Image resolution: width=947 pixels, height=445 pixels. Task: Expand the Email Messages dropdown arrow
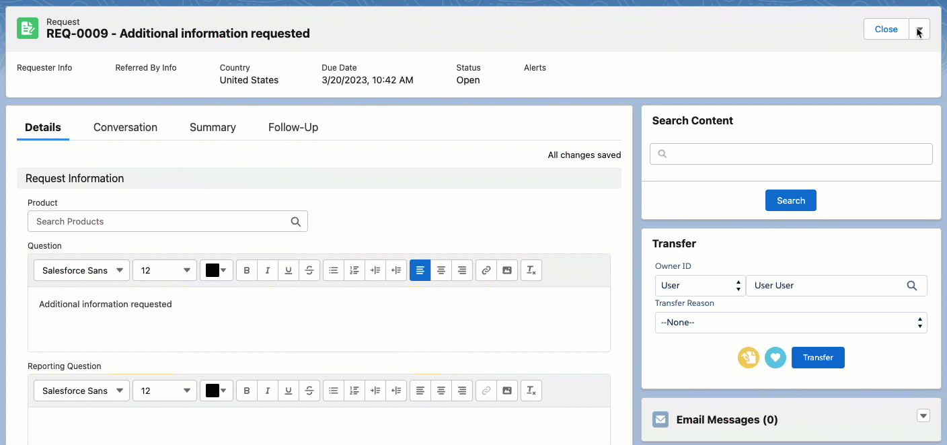923,416
